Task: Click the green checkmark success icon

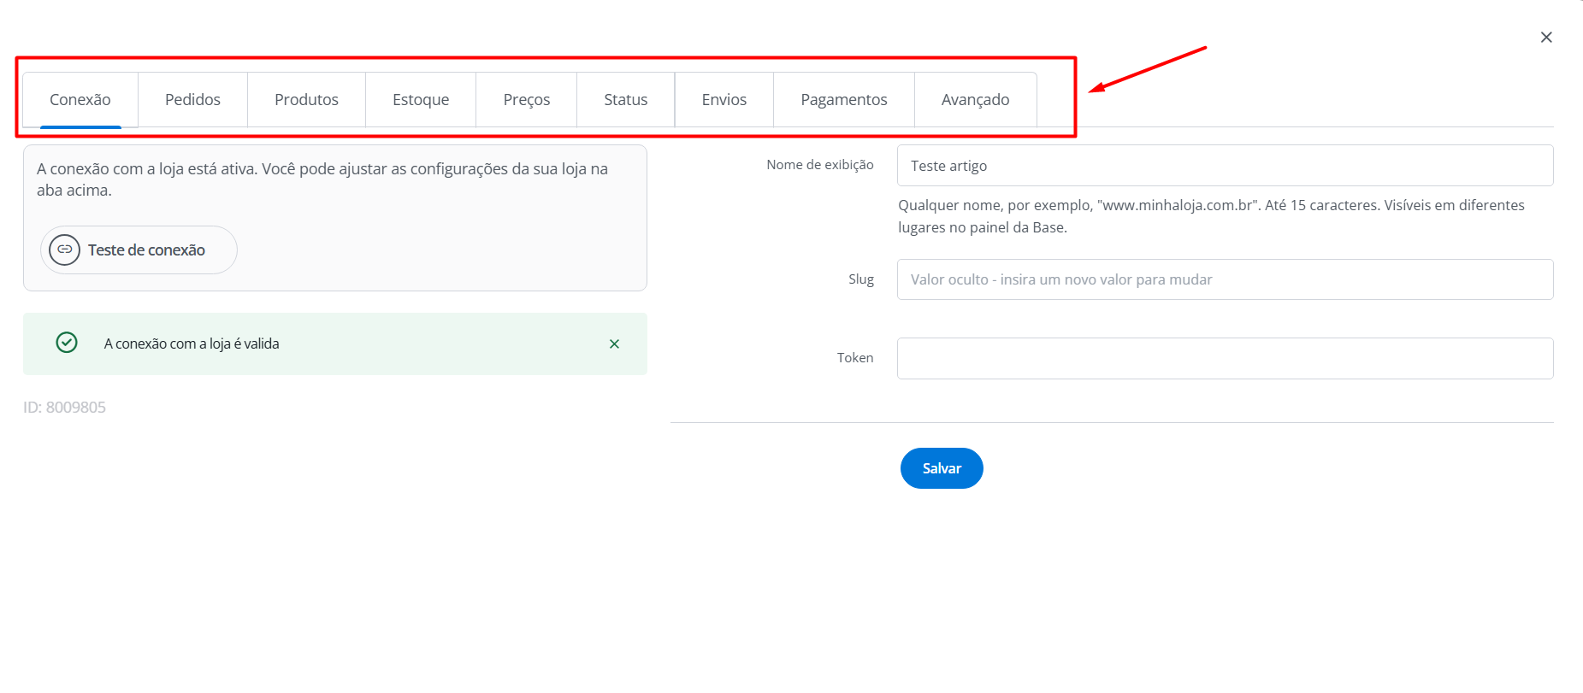Action: (67, 343)
